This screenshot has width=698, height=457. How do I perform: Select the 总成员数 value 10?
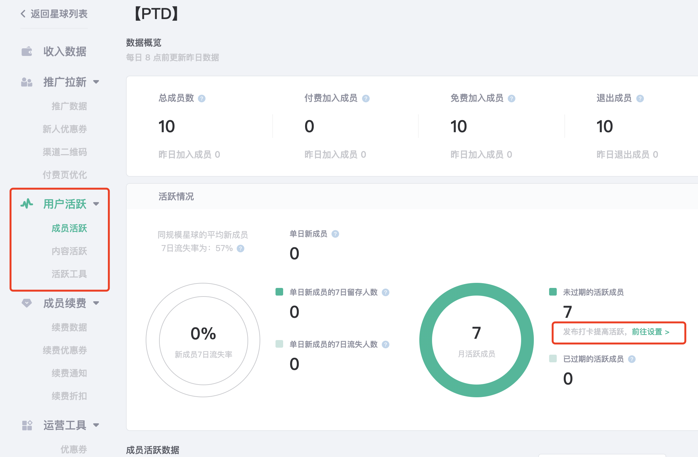166,126
